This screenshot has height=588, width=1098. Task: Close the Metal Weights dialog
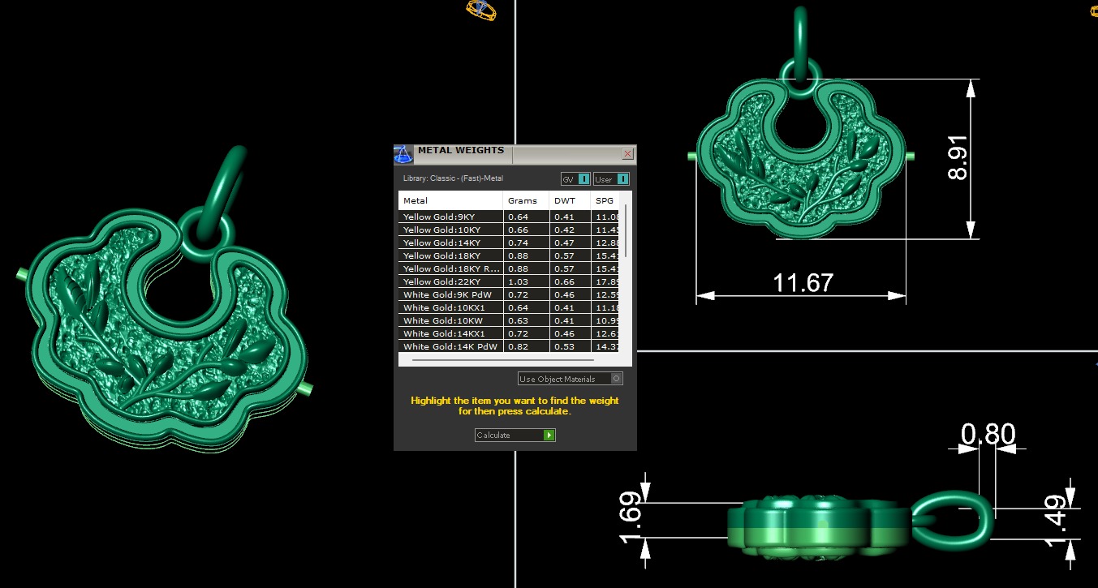627,153
